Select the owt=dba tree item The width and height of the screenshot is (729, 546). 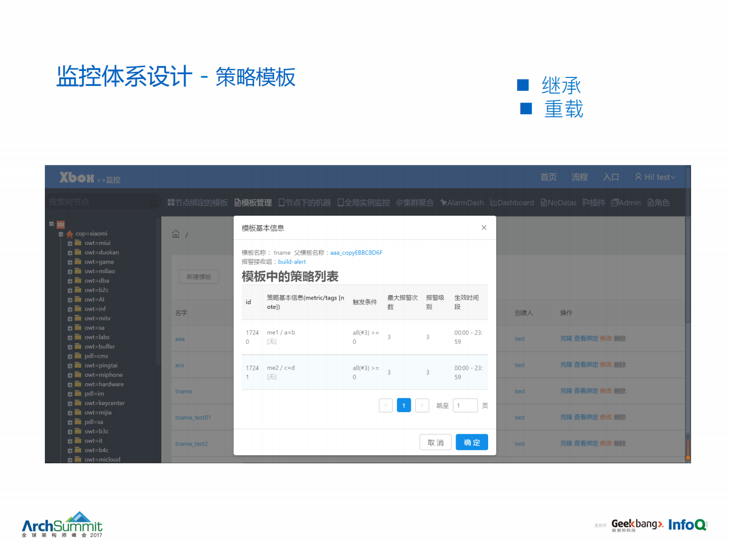(x=96, y=280)
